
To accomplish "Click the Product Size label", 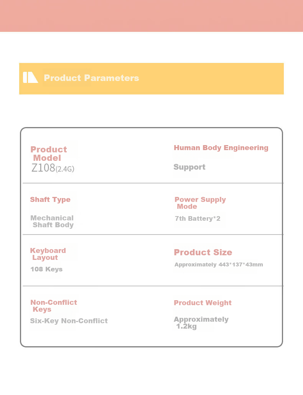I will [203, 252].
